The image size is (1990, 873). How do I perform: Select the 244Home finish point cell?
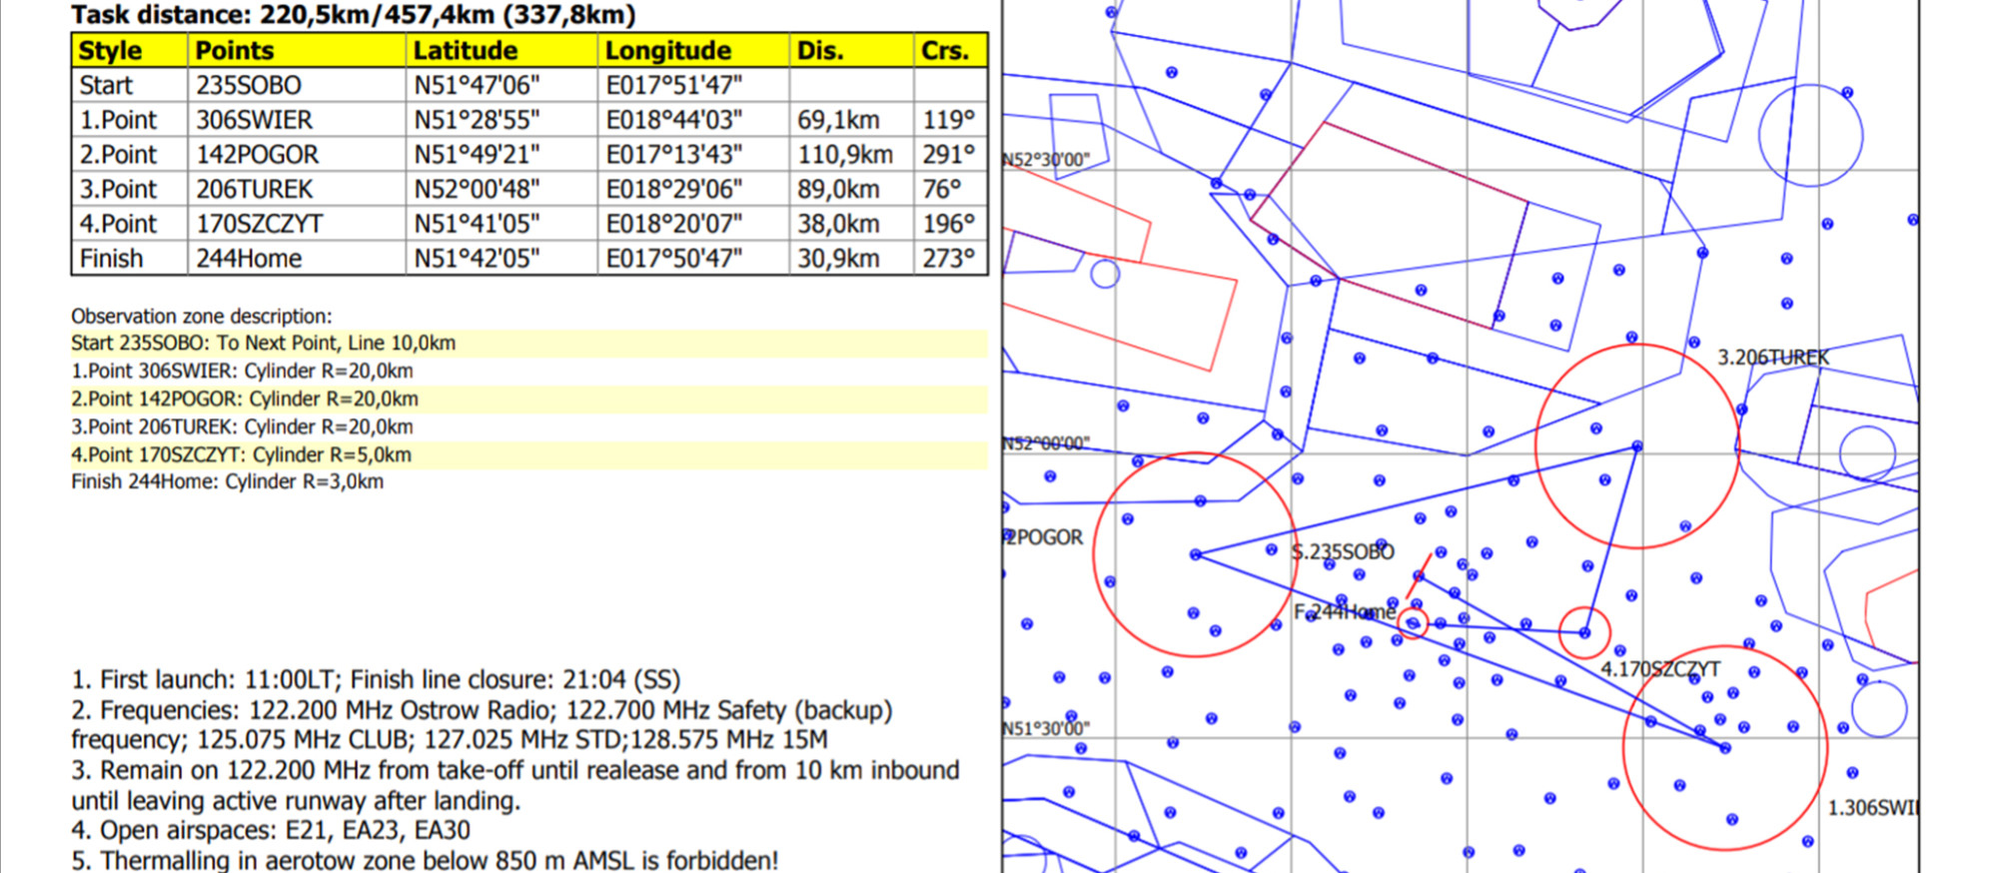(x=249, y=259)
